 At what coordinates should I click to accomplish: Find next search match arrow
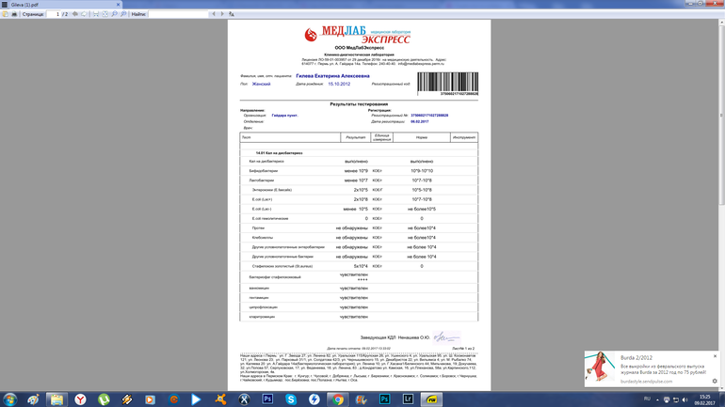point(222,14)
